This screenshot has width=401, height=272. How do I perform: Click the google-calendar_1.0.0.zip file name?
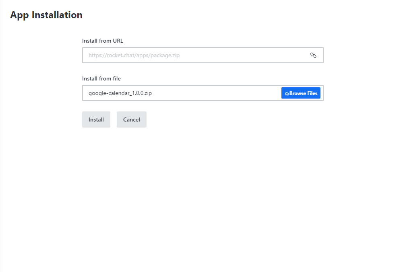[120, 93]
